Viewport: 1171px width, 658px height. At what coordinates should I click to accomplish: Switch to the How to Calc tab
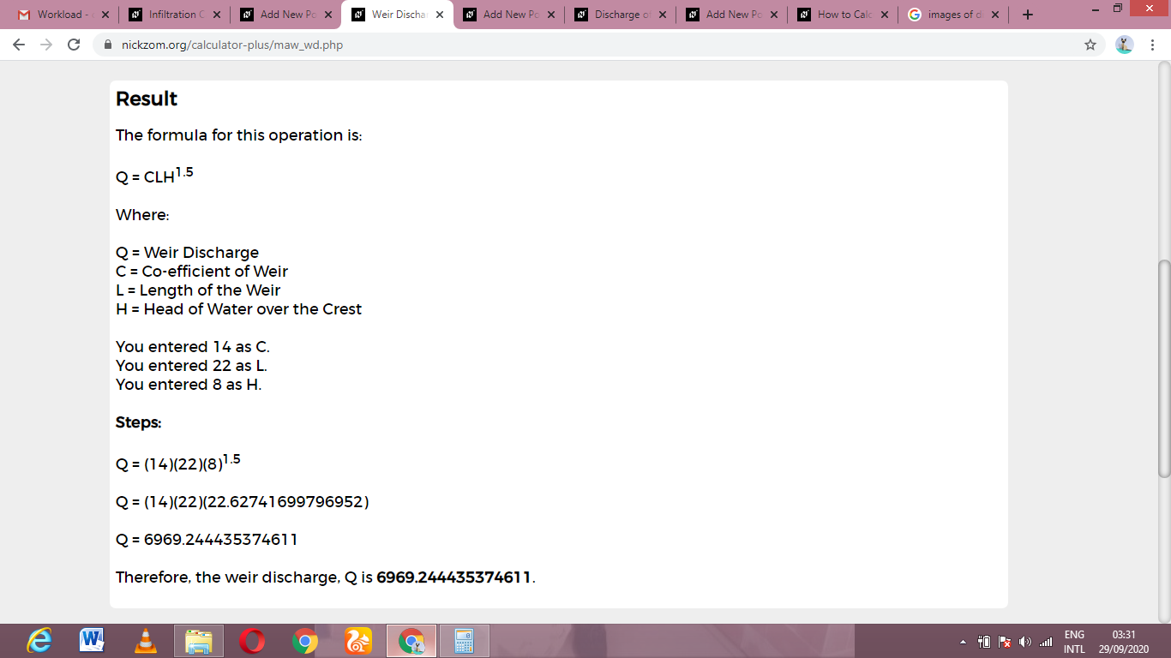pos(843,15)
